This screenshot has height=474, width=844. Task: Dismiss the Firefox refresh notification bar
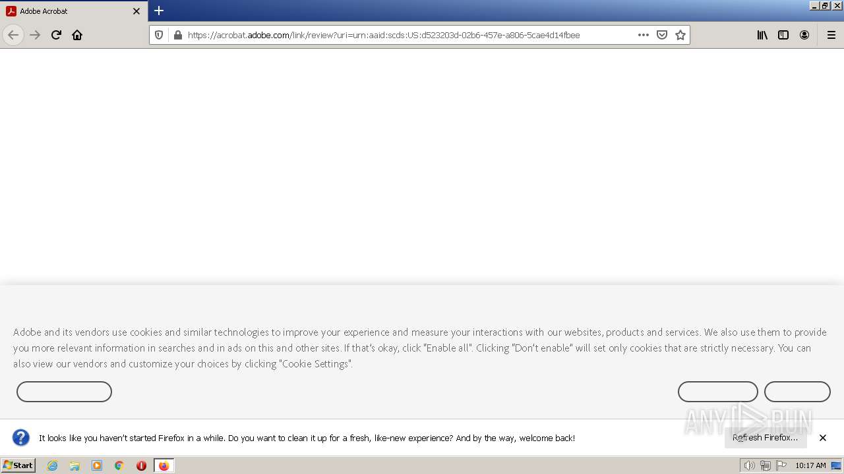[823, 438]
